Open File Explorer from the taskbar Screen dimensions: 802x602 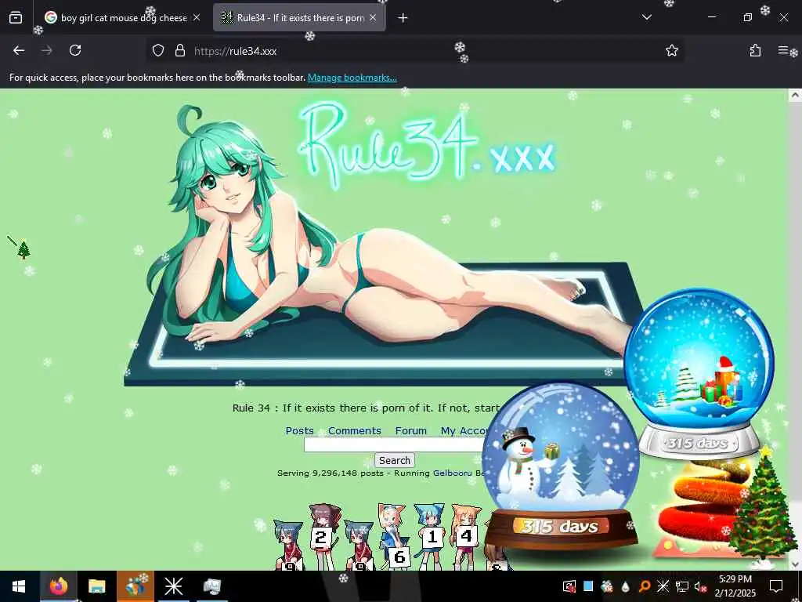(x=96, y=586)
